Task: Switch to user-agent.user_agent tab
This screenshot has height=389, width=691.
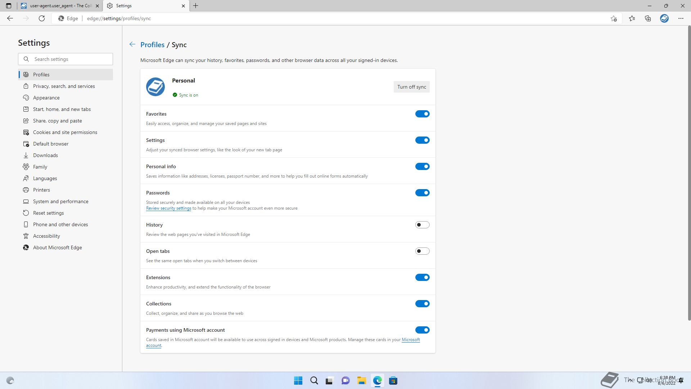Action: (x=60, y=6)
